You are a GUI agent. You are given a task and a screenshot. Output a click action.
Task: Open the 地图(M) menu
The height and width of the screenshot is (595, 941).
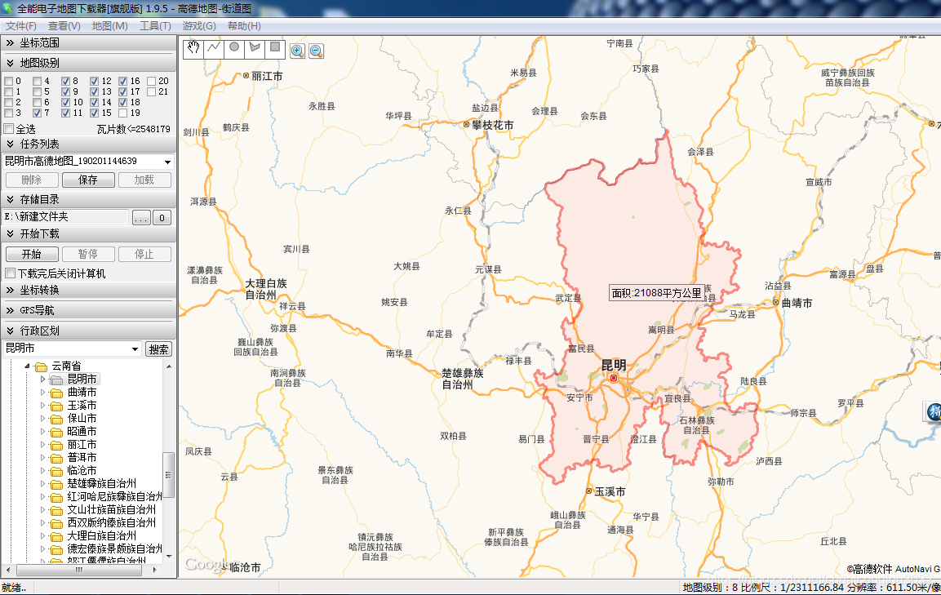[110, 26]
